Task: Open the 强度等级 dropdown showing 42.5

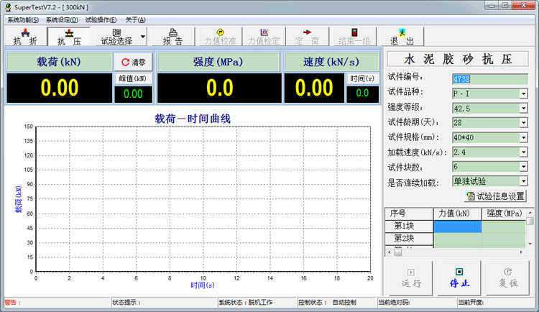Action: click(523, 108)
